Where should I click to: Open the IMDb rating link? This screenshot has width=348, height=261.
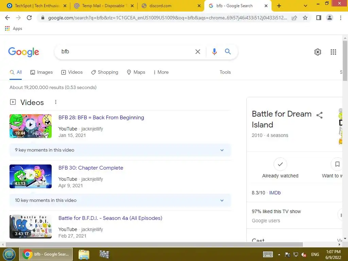275,193
